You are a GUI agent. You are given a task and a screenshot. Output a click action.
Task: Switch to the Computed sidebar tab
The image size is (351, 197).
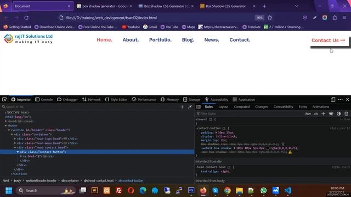(x=241, y=107)
